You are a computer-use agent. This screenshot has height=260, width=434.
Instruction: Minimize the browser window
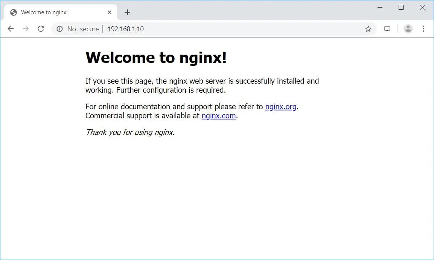(x=380, y=8)
